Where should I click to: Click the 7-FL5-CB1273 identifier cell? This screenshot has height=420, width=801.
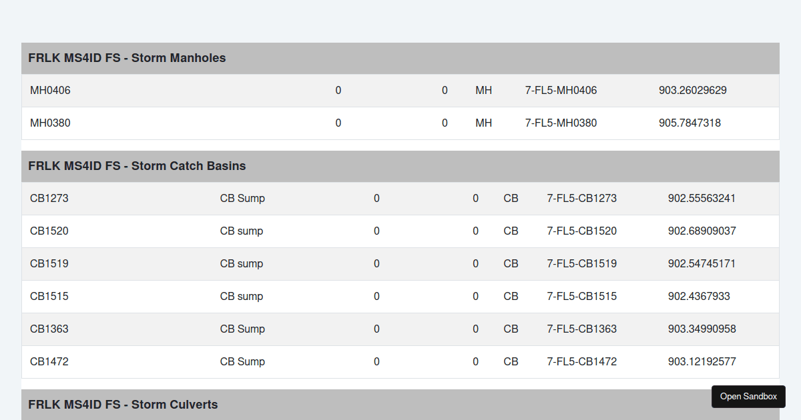click(x=581, y=199)
